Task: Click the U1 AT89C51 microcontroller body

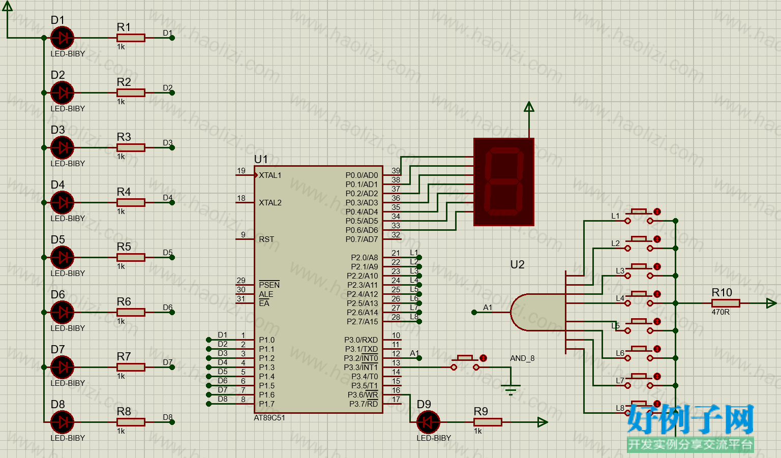Action: coord(318,290)
